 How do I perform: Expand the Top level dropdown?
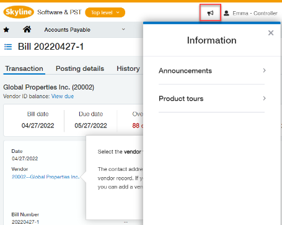pos(105,12)
